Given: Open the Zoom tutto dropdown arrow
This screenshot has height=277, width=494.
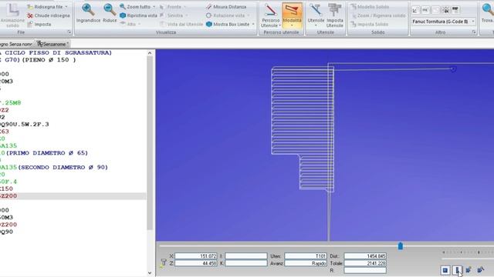Looking at the screenshot, I should click(x=154, y=7).
